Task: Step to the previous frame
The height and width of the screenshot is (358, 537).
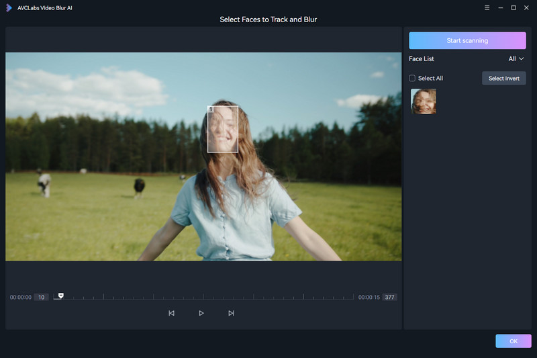Action: pos(171,313)
